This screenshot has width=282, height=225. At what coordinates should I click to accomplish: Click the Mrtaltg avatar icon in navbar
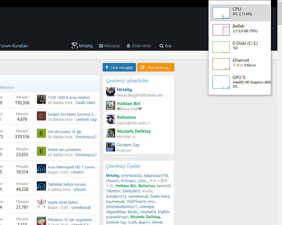pyautogui.click(x=75, y=46)
